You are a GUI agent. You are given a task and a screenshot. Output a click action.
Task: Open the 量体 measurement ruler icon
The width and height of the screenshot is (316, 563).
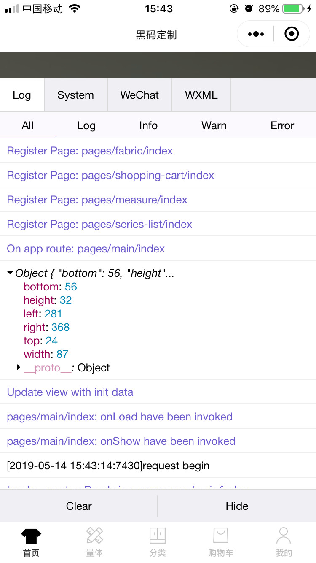point(94,536)
